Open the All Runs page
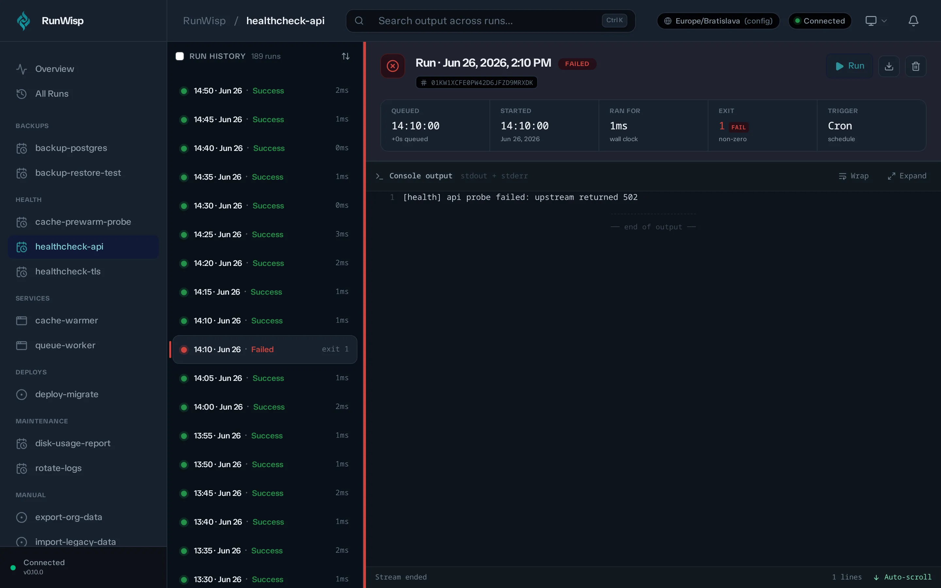 click(83, 94)
